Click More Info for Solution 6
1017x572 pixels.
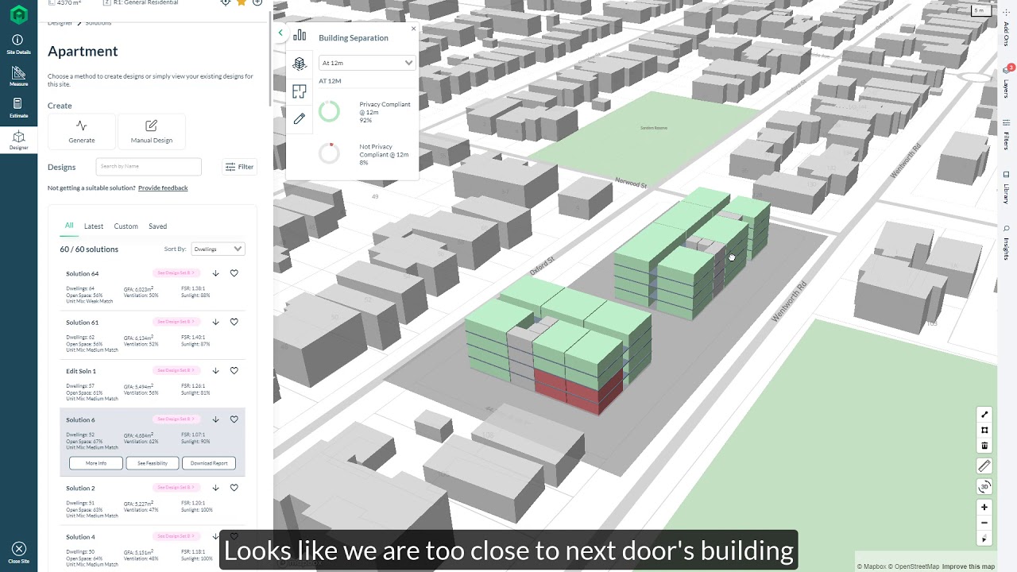(96, 463)
